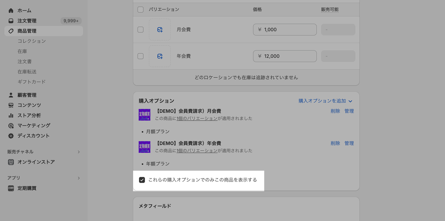Click the Analytics bar chart icon
Screen dimensions: 445x221
11,115
